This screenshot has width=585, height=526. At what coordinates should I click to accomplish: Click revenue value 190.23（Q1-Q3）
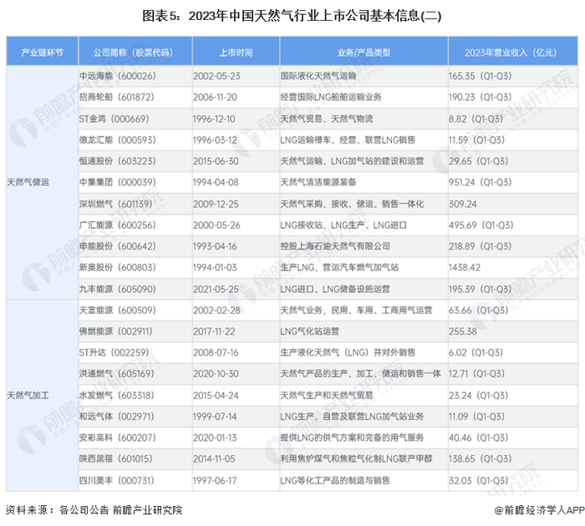[x=481, y=98]
